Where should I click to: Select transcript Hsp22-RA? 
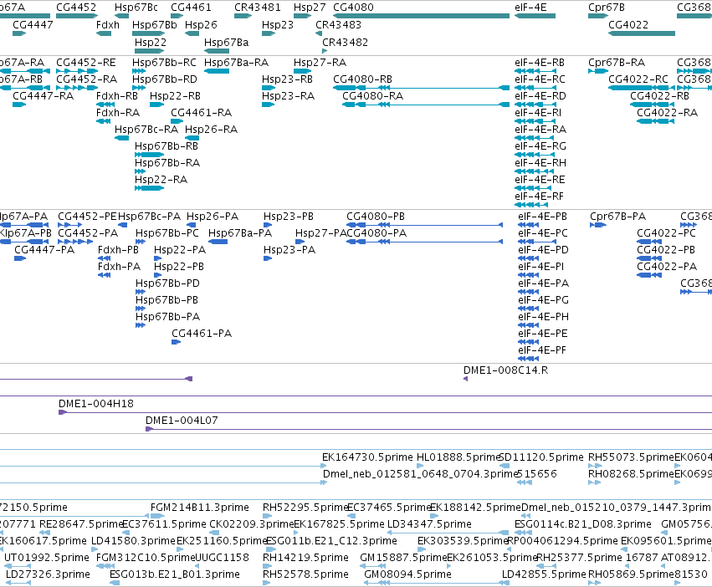pyautogui.click(x=161, y=179)
